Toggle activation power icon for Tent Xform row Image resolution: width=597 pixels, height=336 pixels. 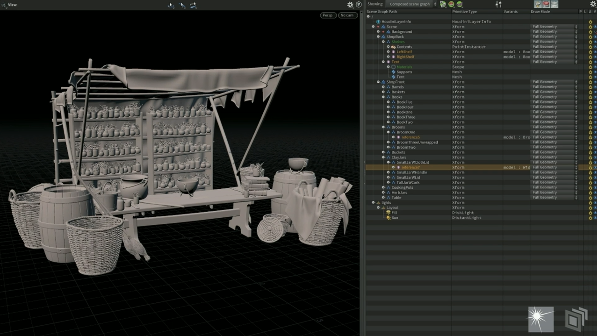(590, 62)
